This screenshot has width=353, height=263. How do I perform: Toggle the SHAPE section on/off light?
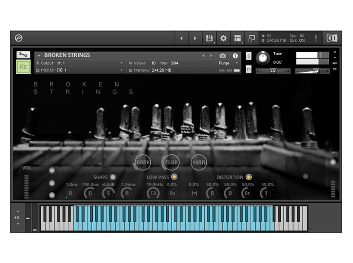[113, 177]
